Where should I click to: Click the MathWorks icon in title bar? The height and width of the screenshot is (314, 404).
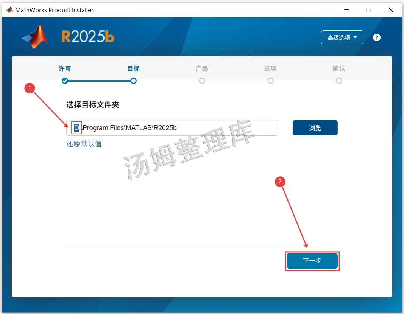coord(9,10)
